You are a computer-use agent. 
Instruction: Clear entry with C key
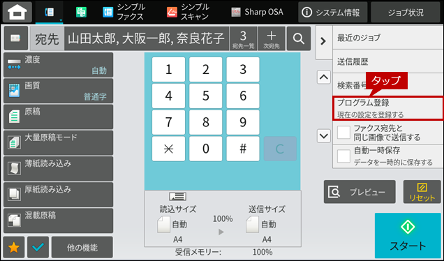click(280, 149)
